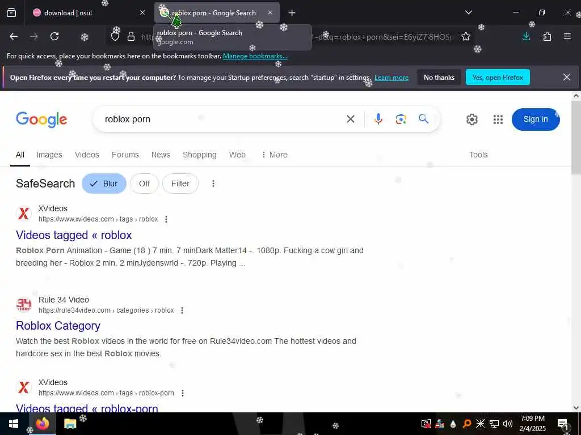Click the page scrollbar down arrow
The image size is (581, 435).
click(576, 408)
